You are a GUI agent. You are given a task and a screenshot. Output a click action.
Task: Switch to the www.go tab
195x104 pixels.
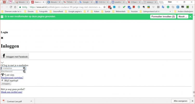pos(149,2)
